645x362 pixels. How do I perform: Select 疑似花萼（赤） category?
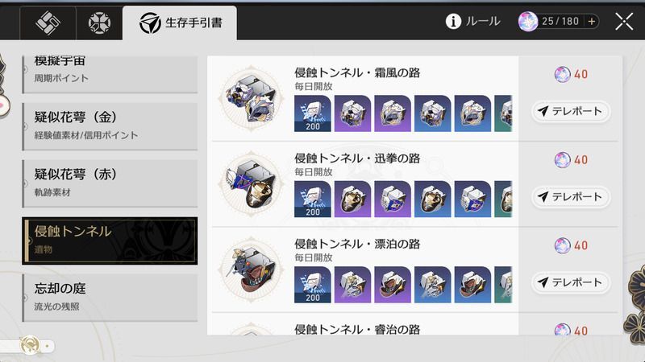click(x=110, y=183)
